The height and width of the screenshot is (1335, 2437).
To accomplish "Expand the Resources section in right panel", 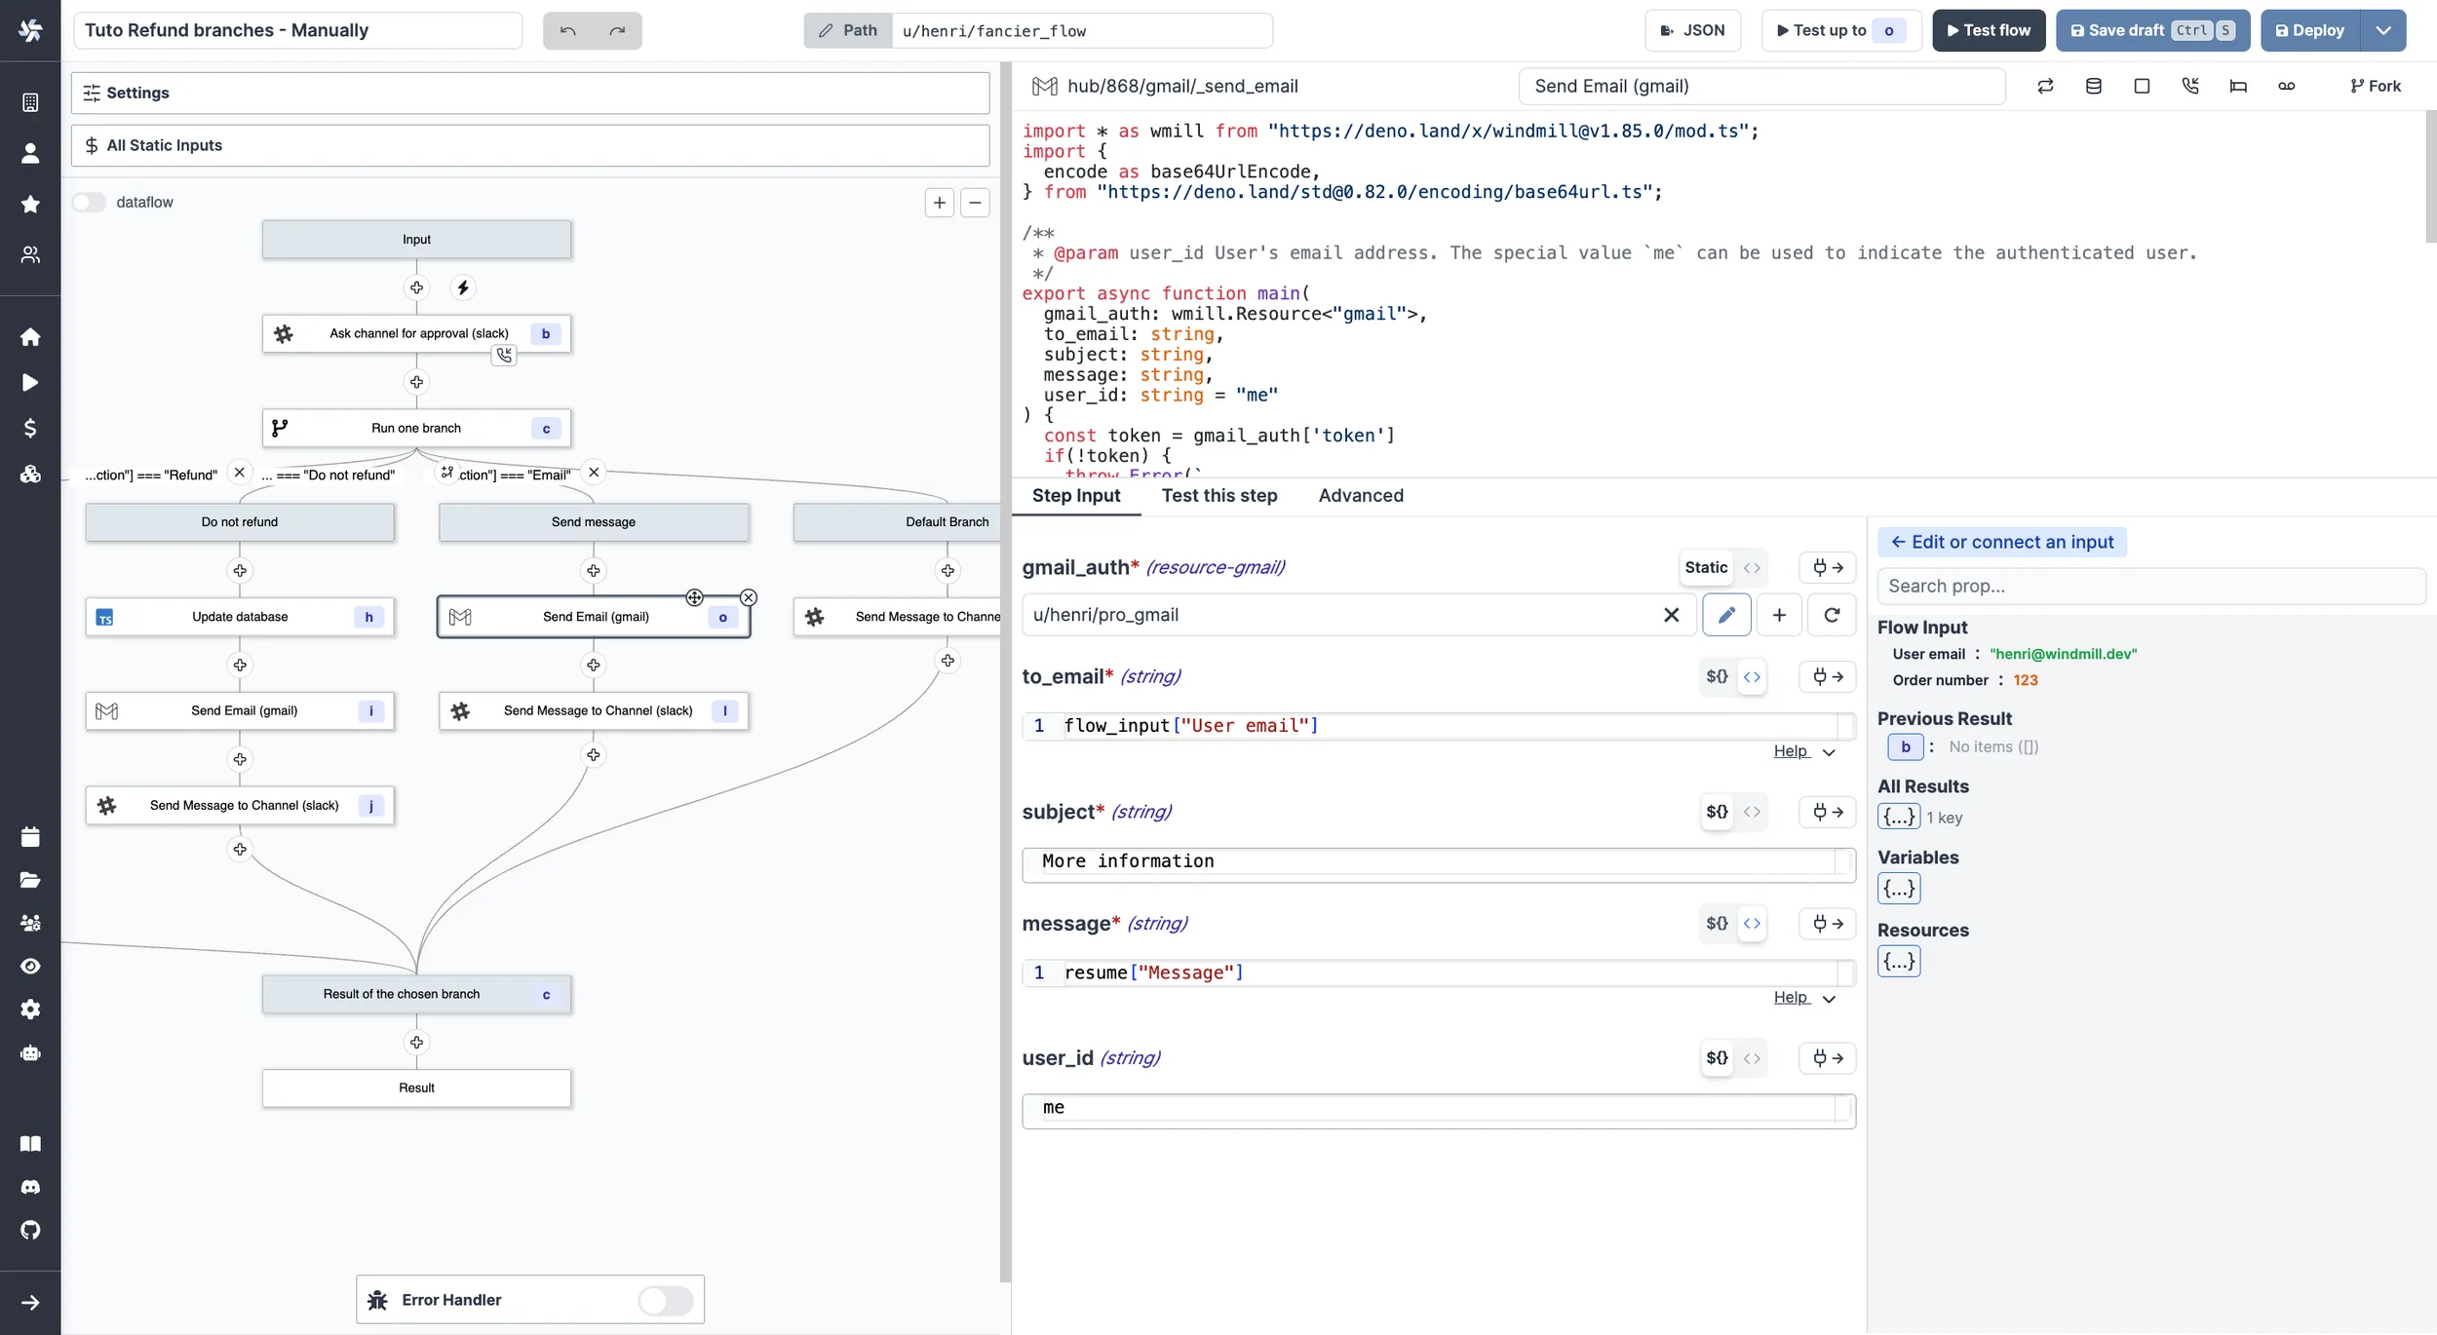I will pyautogui.click(x=1898, y=962).
